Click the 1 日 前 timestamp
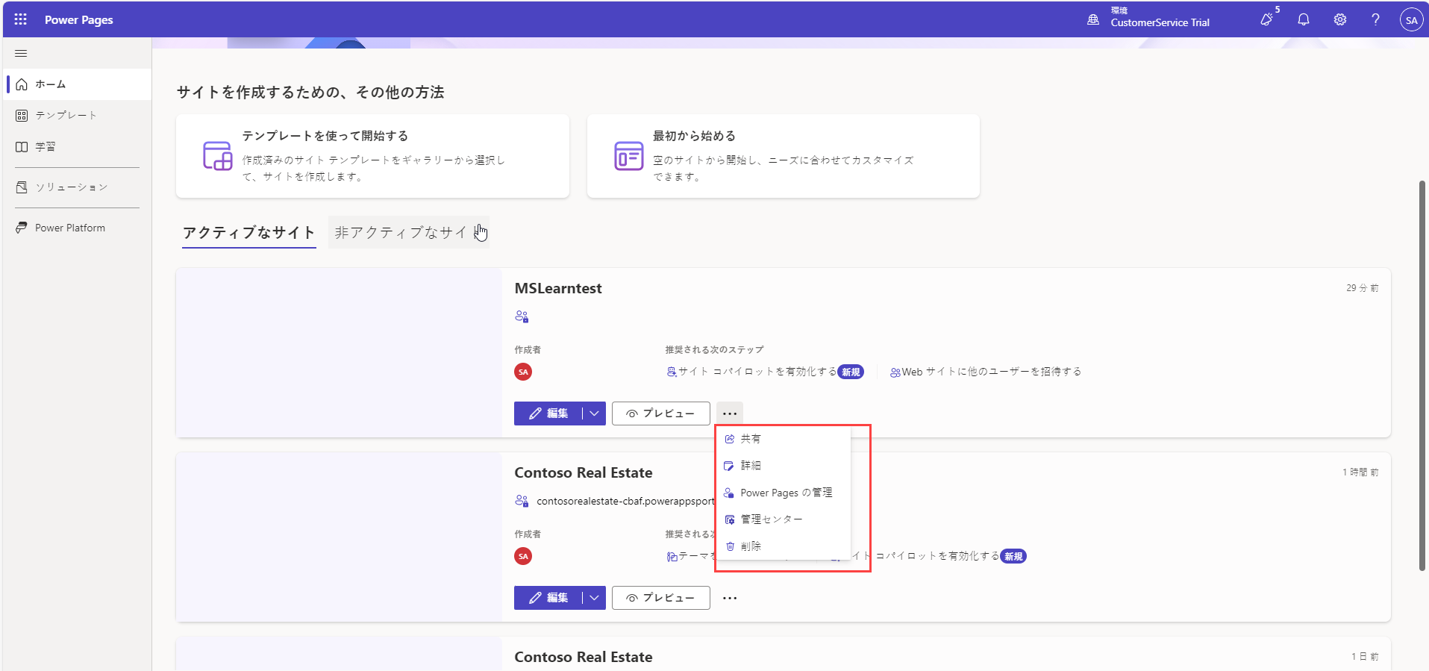This screenshot has height=671, width=1429. [1365, 657]
